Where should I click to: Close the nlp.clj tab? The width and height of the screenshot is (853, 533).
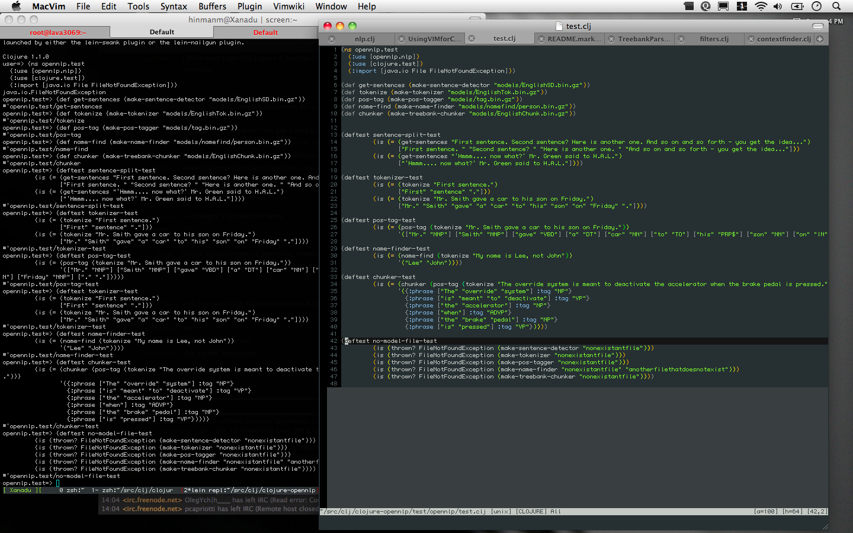(x=332, y=39)
